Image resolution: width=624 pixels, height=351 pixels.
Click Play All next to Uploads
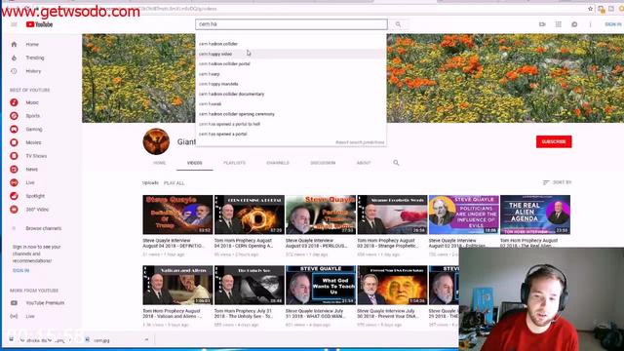click(174, 183)
